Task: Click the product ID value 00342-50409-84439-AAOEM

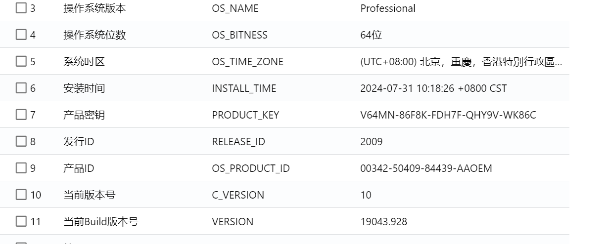Action: pyautogui.click(x=426, y=168)
